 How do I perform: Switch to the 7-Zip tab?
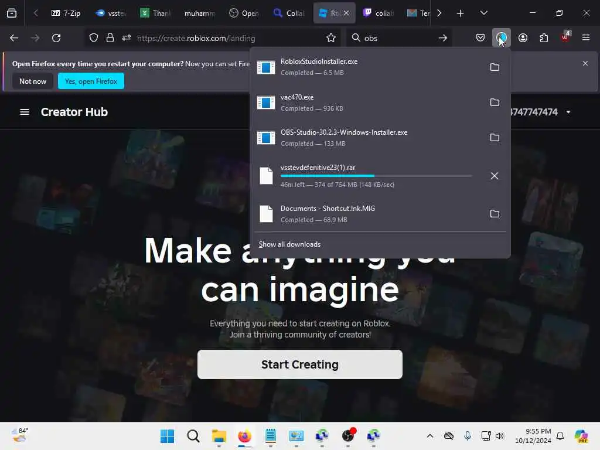(x=66, y=13)
